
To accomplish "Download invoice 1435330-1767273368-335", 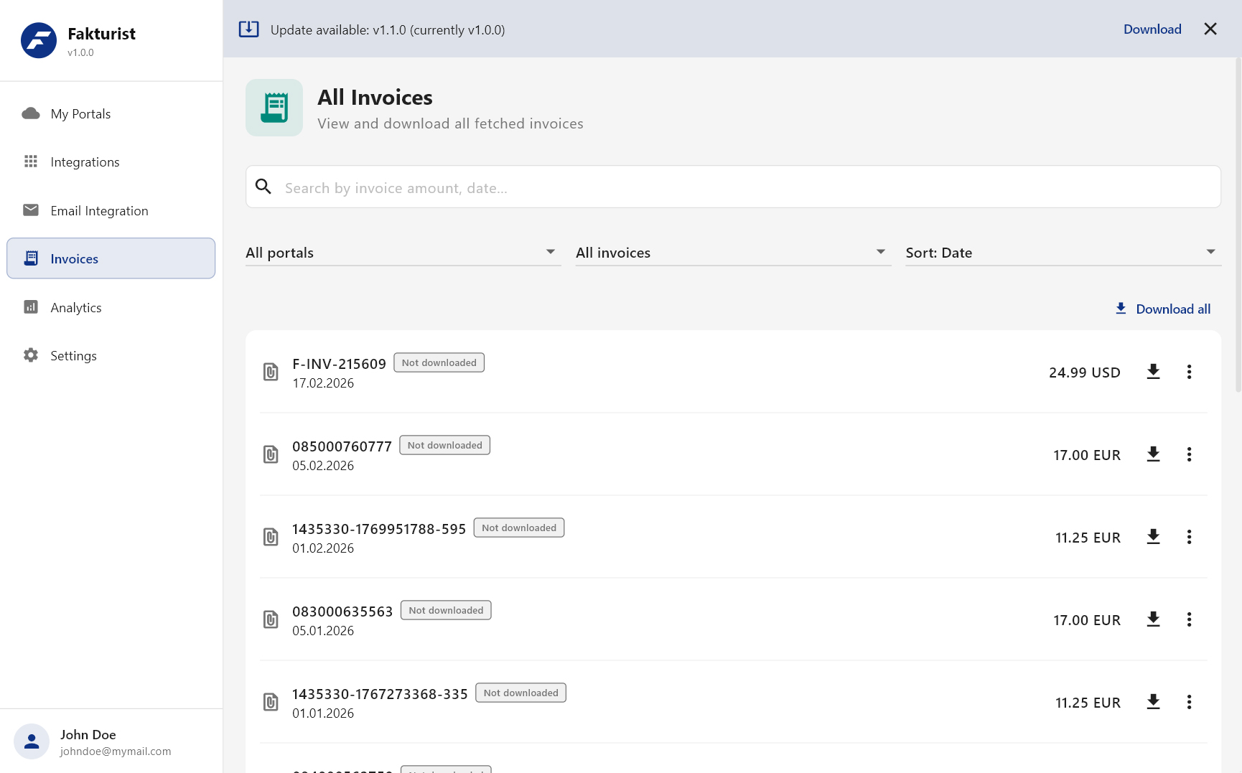I will coord(1153,702).
